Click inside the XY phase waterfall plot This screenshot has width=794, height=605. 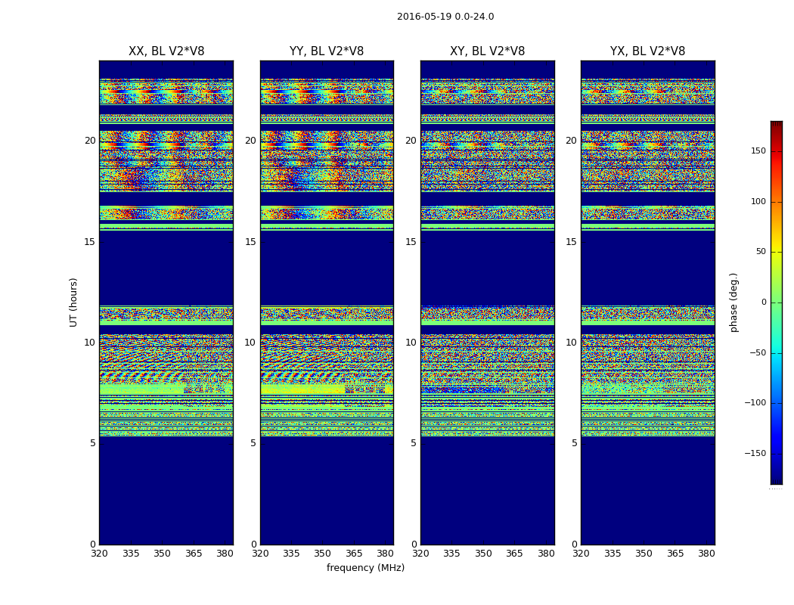(488, 302)
